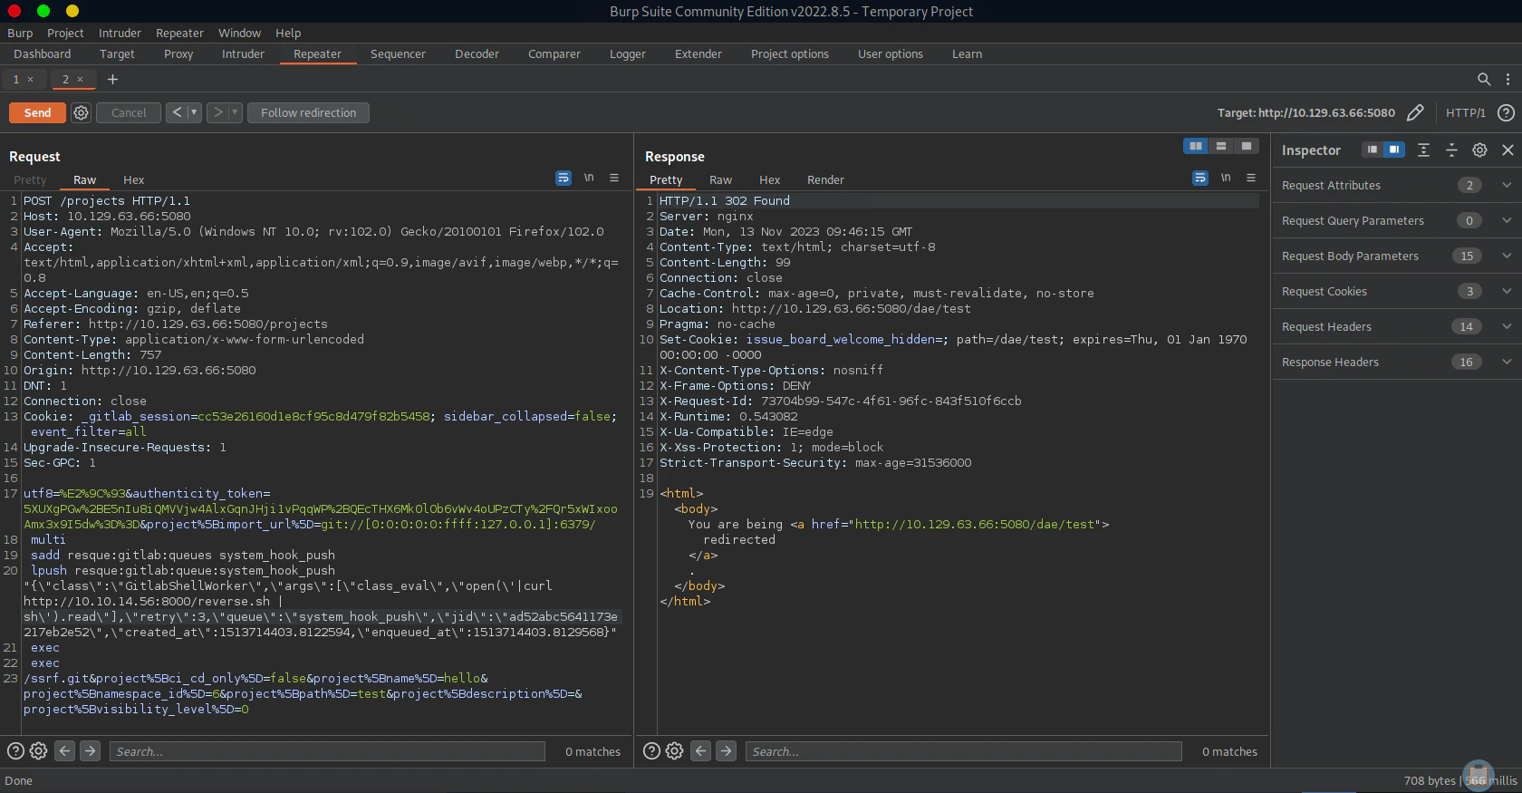Show Request in Pretty view
This screenshot has width=1522, height=793.
(x=30, y=179)
